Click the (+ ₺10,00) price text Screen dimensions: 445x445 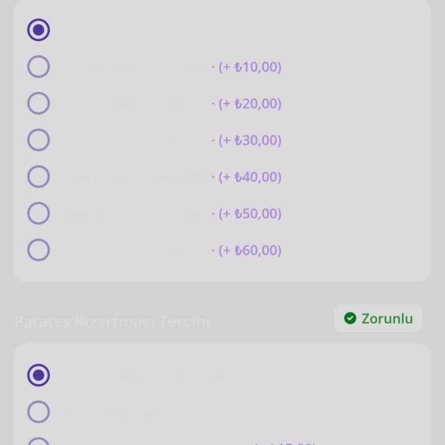[x=249, y=67]
